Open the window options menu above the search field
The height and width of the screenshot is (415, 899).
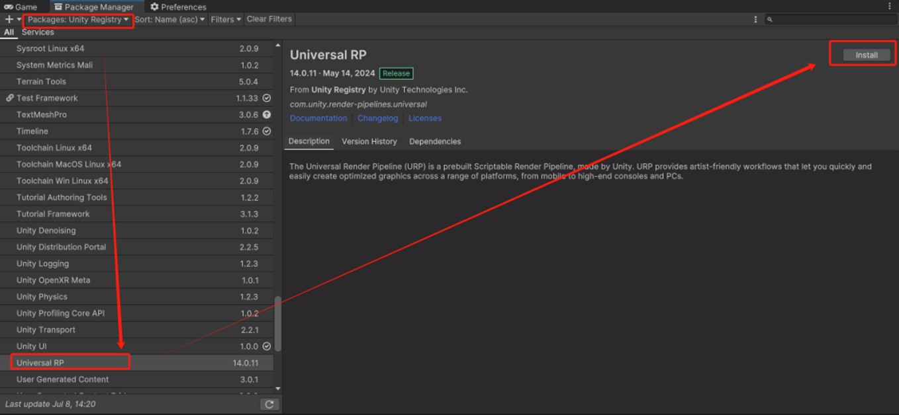890,7
